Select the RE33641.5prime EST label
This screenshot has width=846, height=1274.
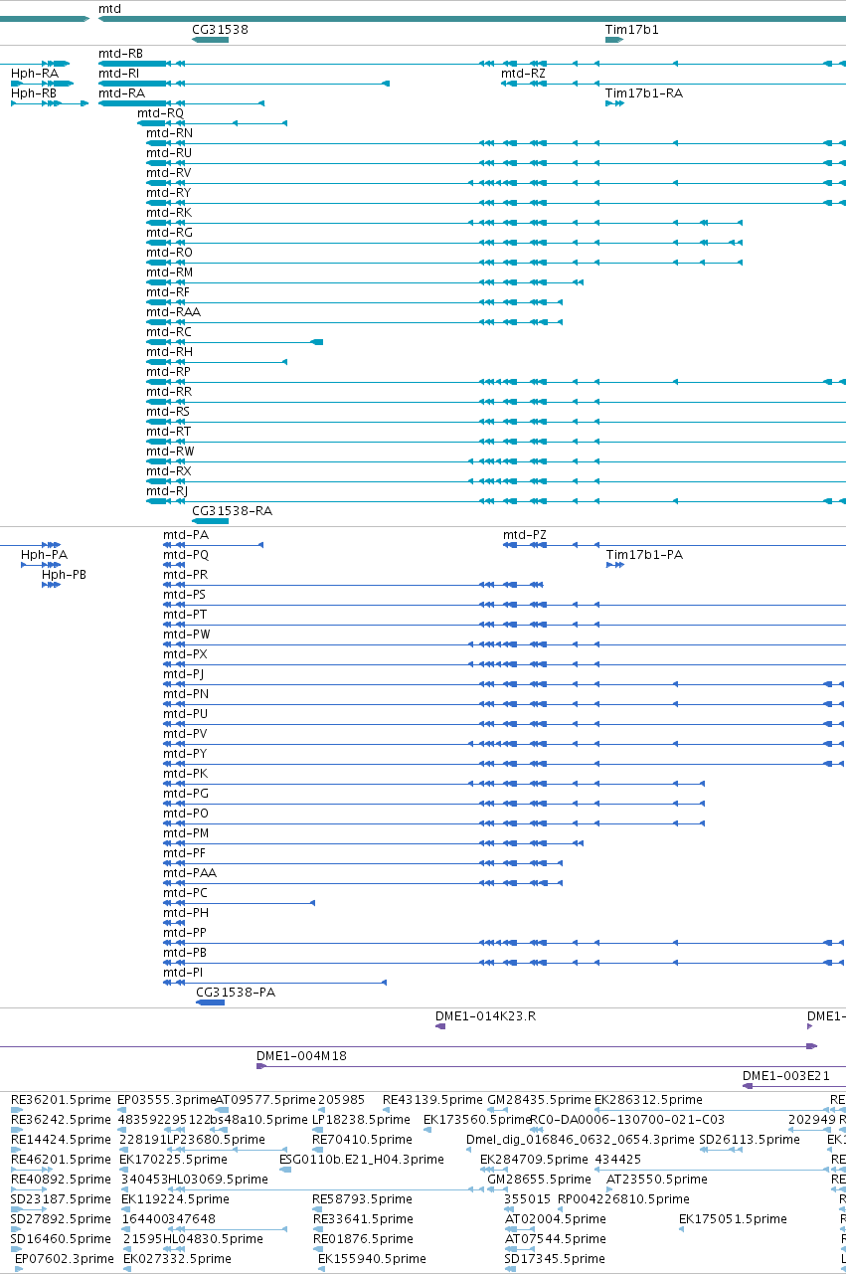click(x=363, y=1218)
